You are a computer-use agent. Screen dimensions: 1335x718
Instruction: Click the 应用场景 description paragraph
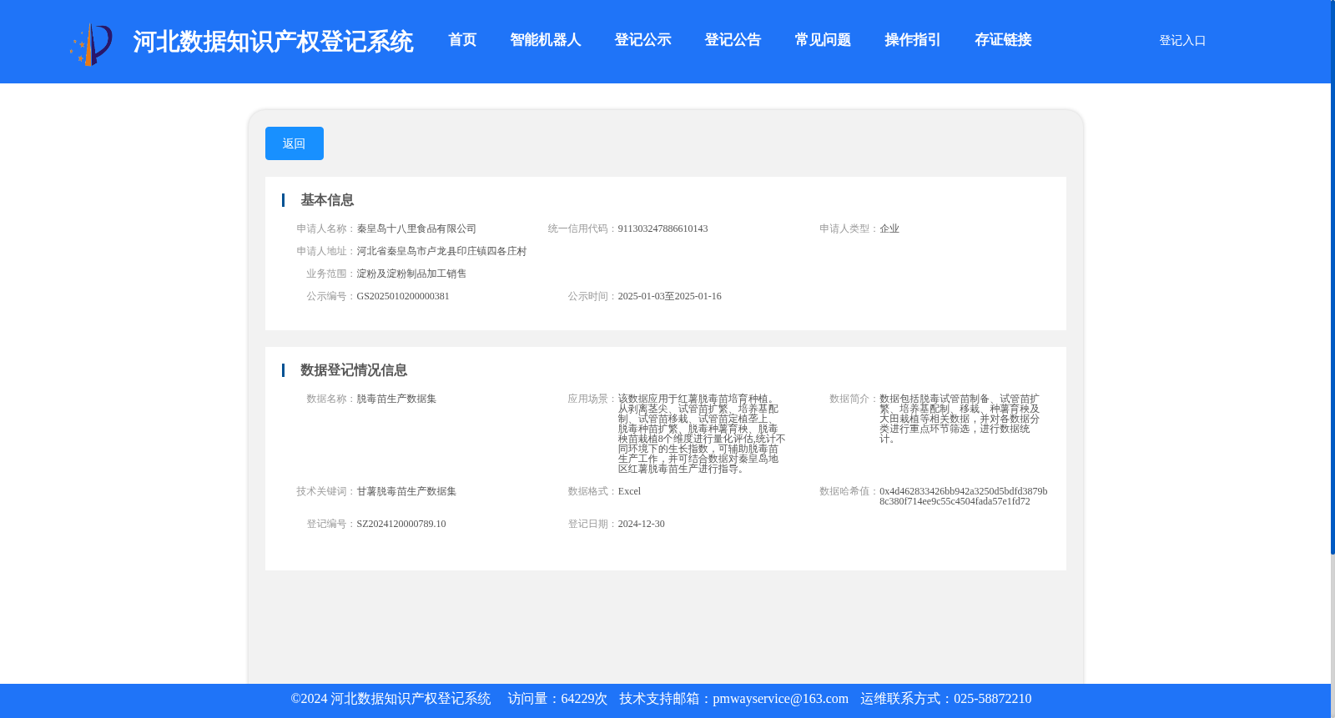tap(702, 434)
